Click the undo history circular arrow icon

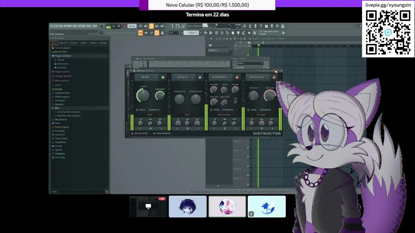pos(244,26)
